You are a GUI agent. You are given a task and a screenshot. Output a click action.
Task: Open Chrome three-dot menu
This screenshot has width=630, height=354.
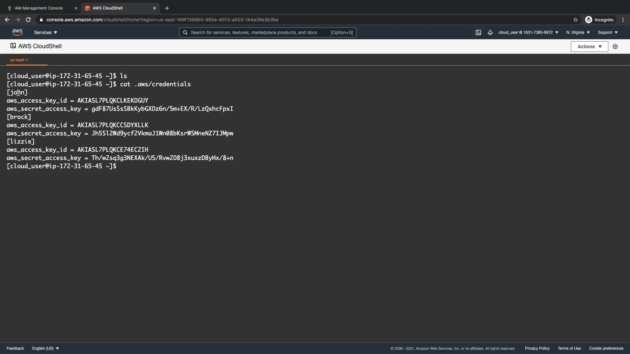(623, 20)
